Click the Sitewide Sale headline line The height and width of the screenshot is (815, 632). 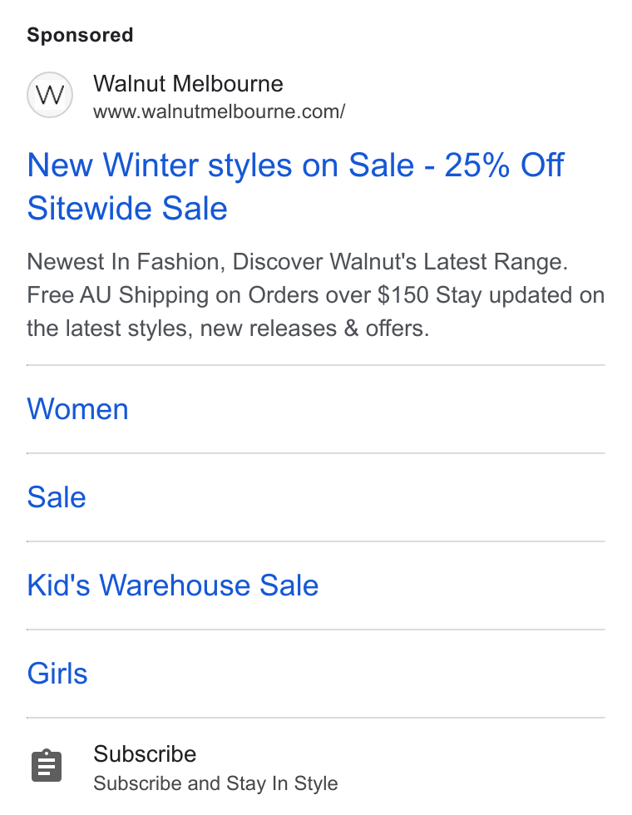coord(127,209)
